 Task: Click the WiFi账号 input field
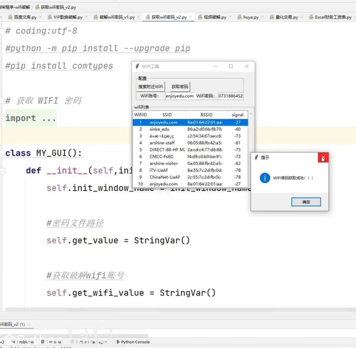tap(180, 96)
